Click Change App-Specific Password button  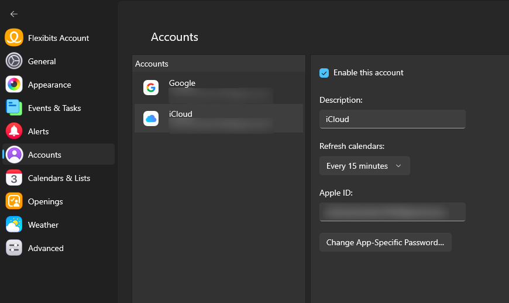click(385, 242)
